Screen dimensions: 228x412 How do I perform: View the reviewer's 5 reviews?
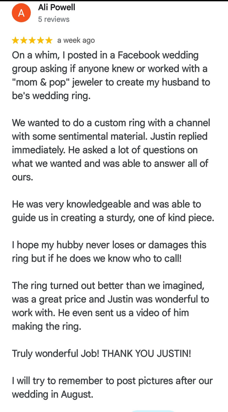(x=54, y=19)
